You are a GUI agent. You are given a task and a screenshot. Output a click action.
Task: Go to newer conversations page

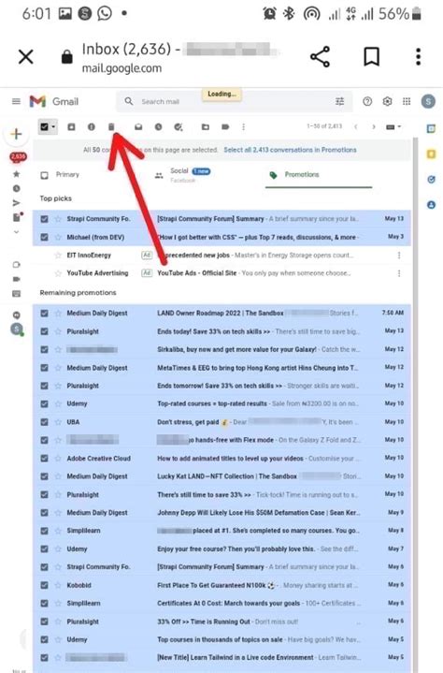coord(355,126)
